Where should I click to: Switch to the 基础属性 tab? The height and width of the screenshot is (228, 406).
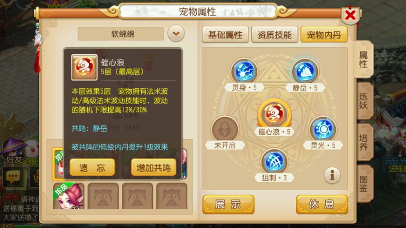click(x=225, y=34)
